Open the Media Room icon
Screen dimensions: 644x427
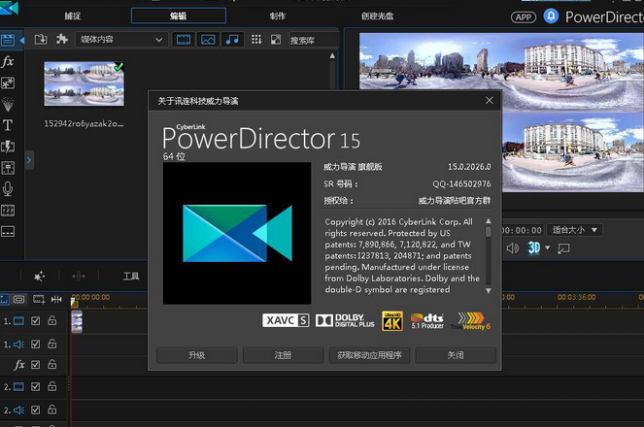click(8, 40)
